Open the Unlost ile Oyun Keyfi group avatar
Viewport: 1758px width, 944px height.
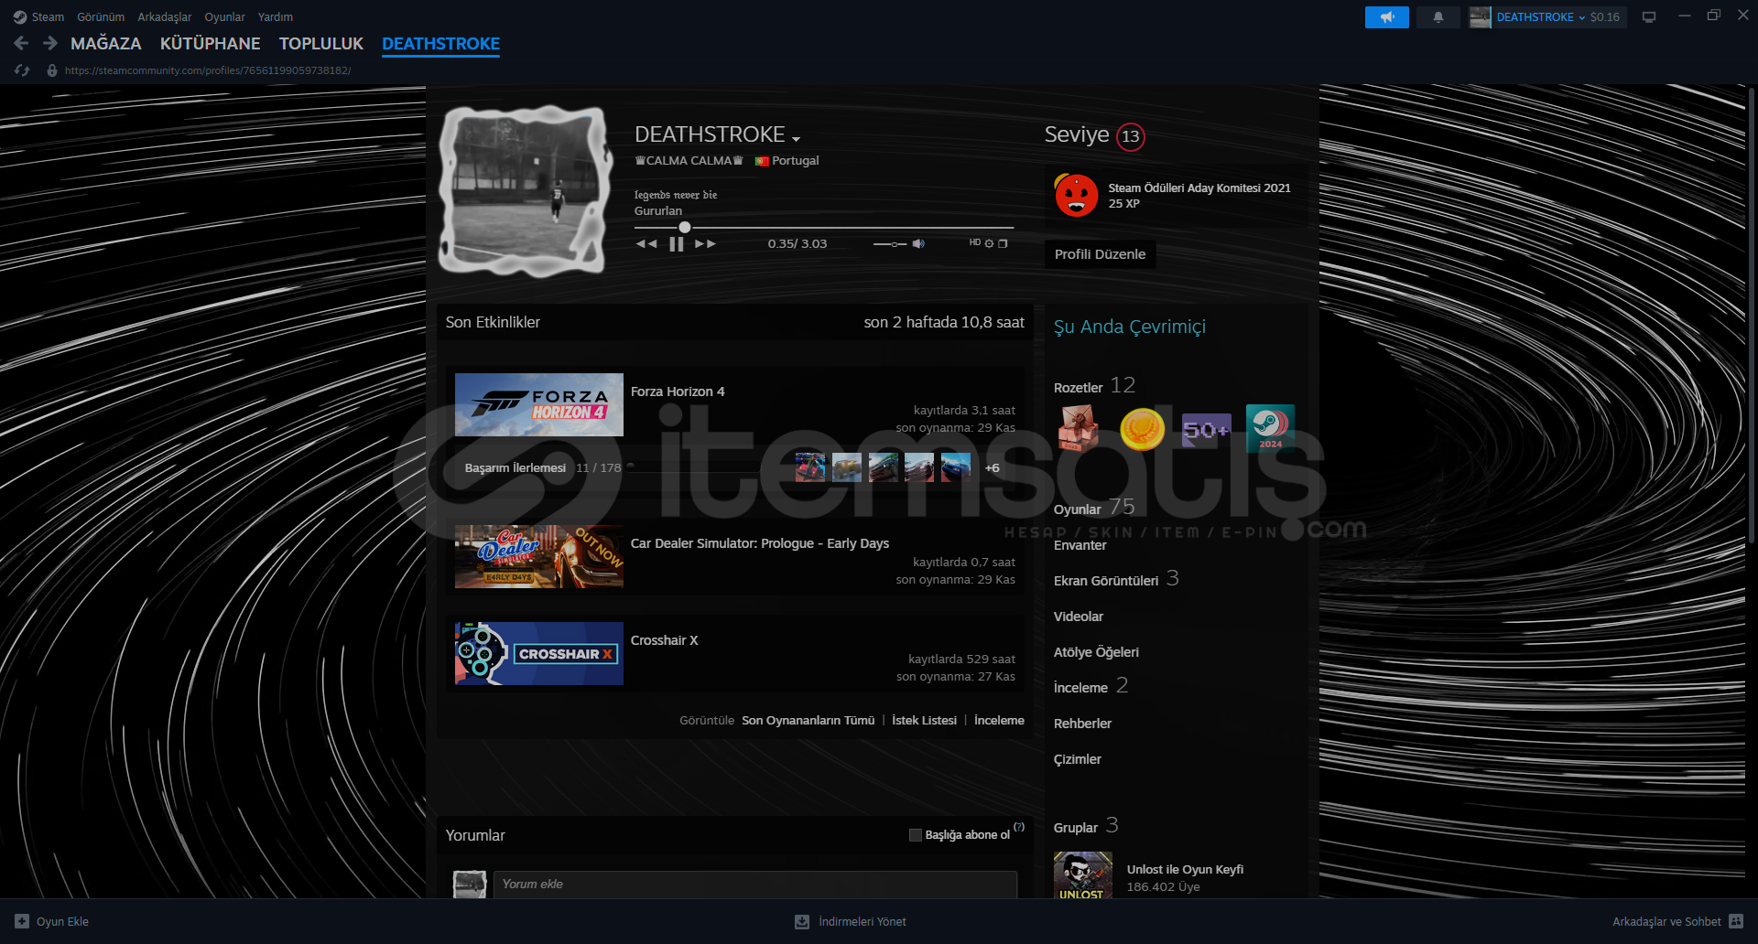pyautogui.click(x=1083, y=874)
